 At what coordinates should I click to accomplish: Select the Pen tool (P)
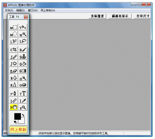click(14, 93)
